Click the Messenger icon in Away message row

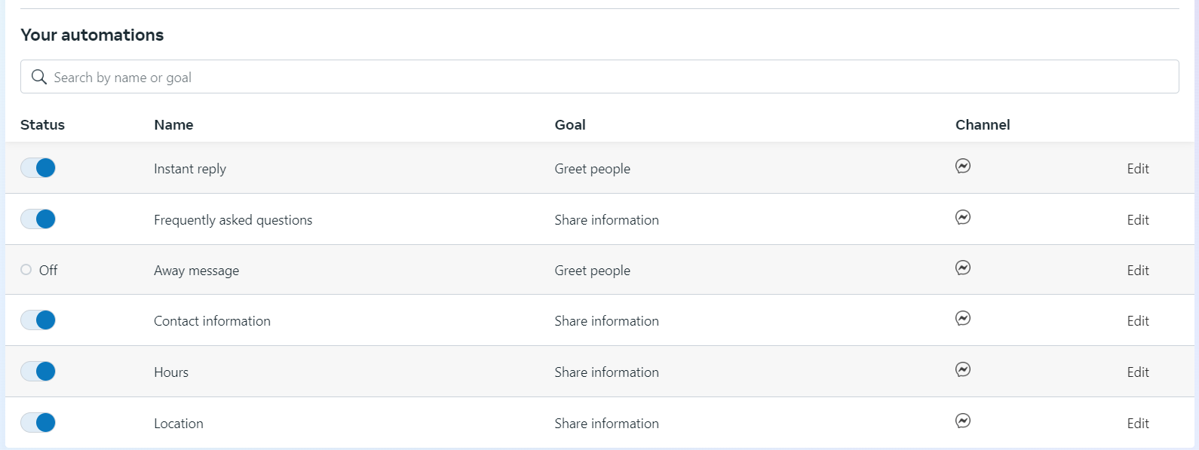[x=963, y=268]
